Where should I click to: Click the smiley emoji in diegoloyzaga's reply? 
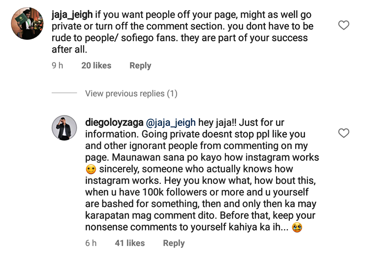pos(90,169)
